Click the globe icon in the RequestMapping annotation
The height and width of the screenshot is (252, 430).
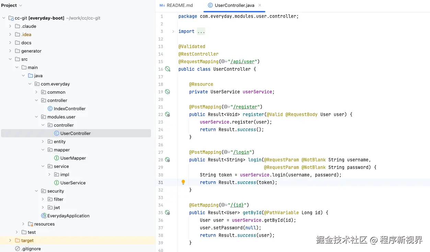[223, 61]
